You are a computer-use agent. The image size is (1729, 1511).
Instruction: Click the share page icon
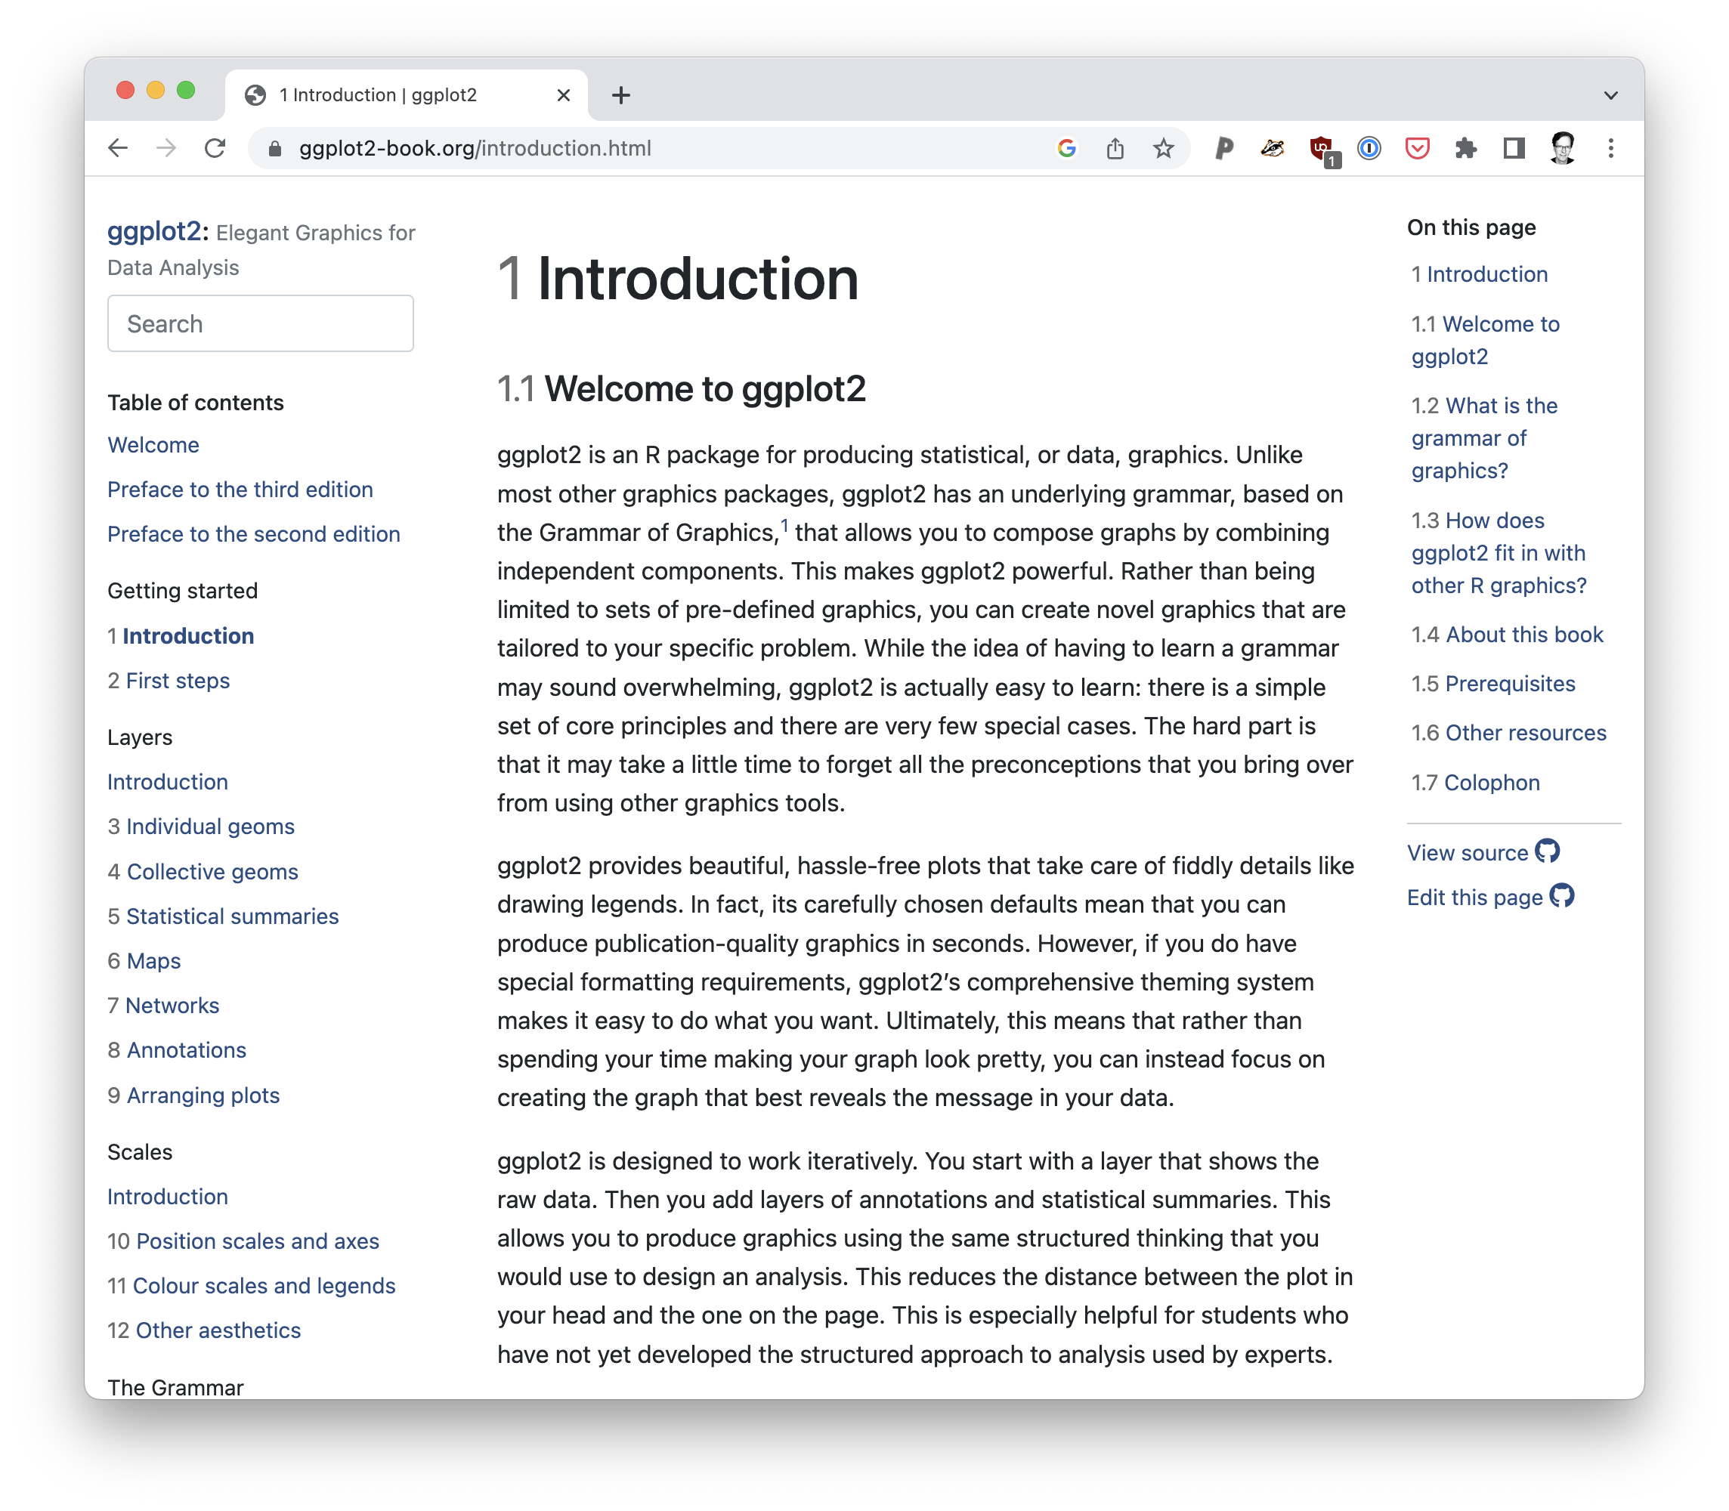[x=1115, y=148]
